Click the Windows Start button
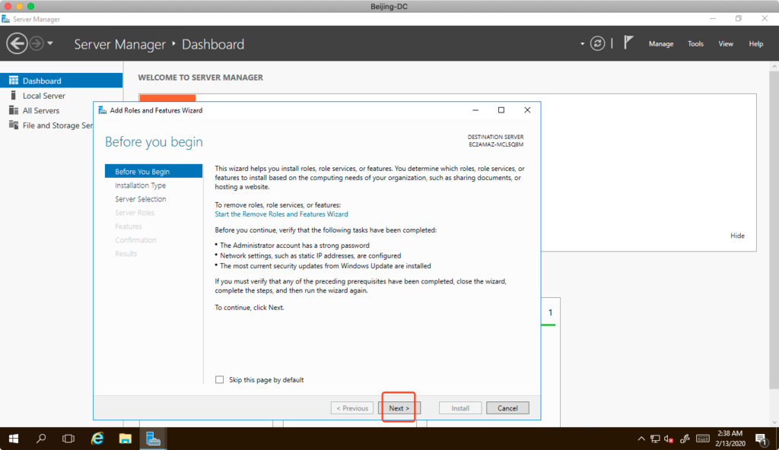This screenshot has width=779, height=450. (14, 439)
